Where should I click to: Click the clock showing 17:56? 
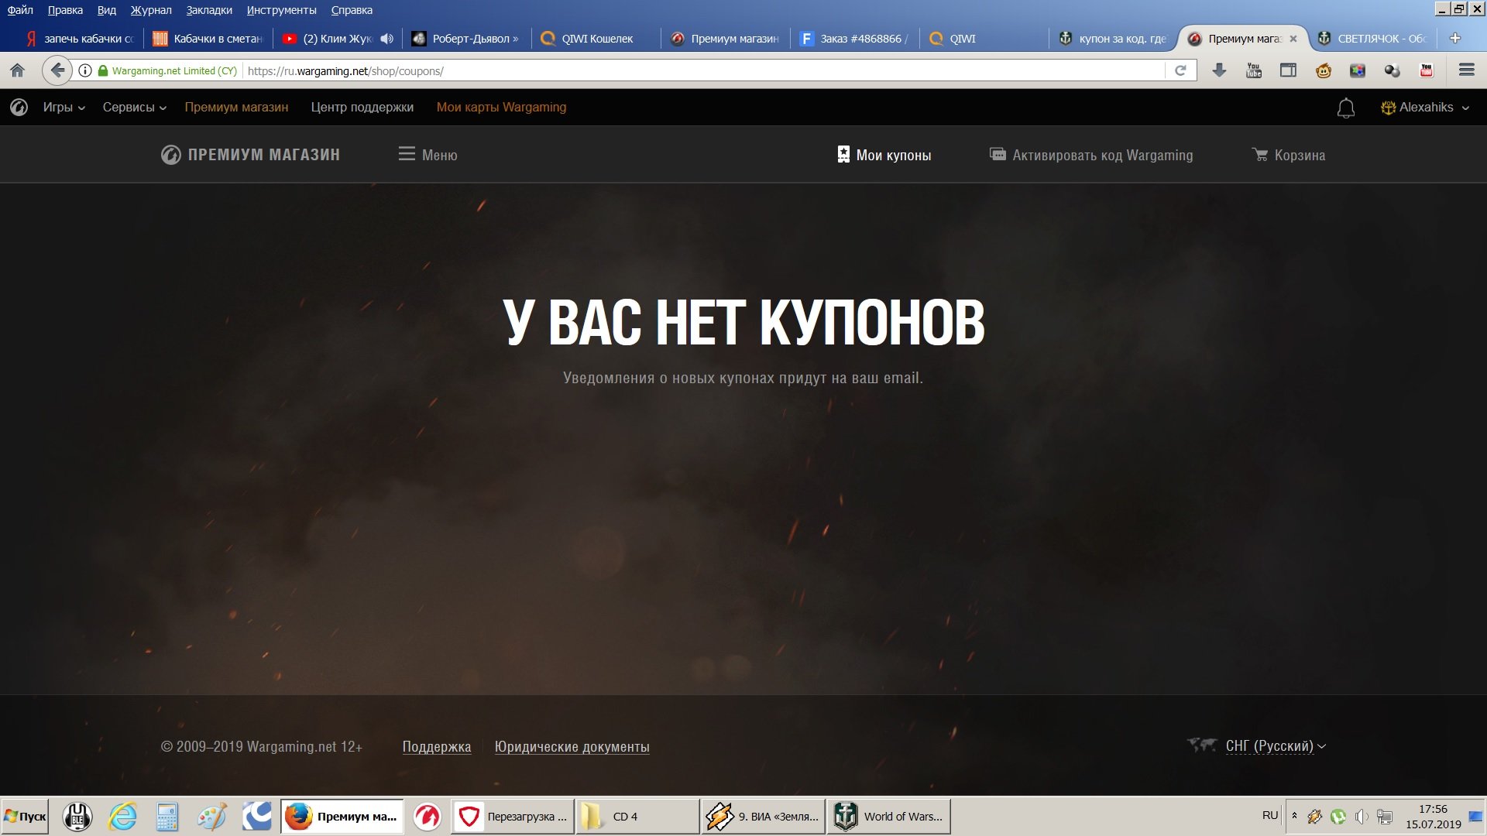tap(1433, 809)
